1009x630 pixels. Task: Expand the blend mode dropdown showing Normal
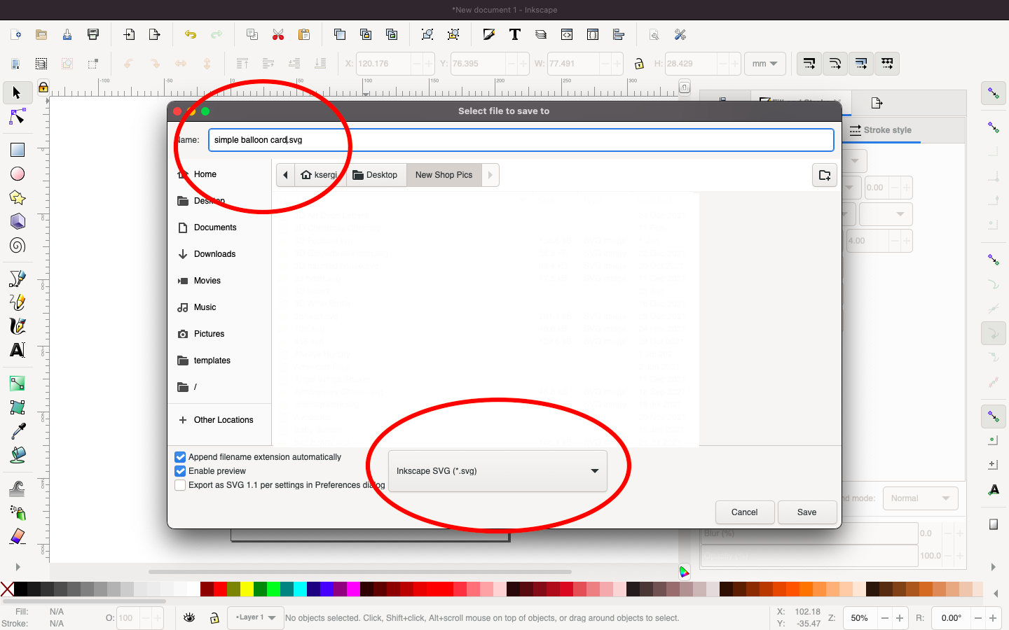920,498
